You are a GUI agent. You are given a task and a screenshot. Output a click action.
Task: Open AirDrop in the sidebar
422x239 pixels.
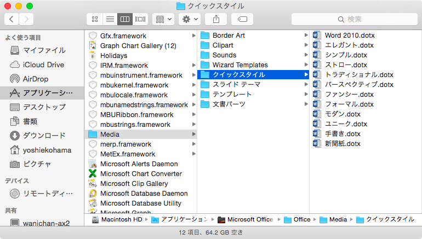[42, 79]
